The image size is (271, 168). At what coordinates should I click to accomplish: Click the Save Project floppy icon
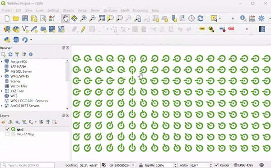(x=25, y=19)
